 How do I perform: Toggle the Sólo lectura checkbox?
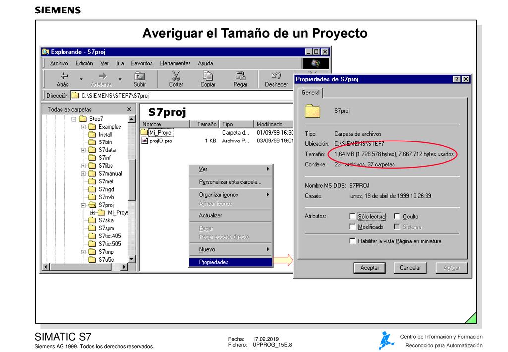[x=352, y=216]
